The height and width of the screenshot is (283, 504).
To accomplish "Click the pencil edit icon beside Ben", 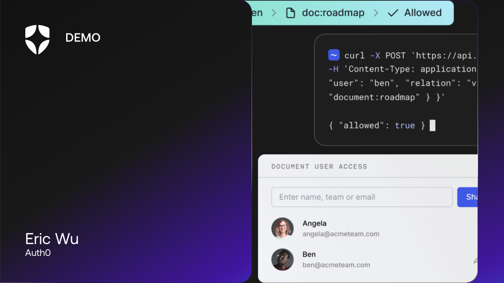I will coord(475,260).
